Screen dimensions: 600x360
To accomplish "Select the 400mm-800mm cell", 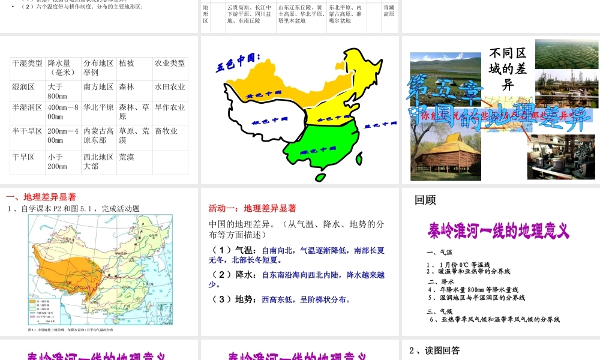I will pos(63,113).
